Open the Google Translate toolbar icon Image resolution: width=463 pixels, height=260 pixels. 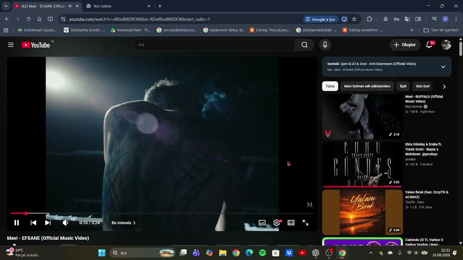tap(407, 19)
